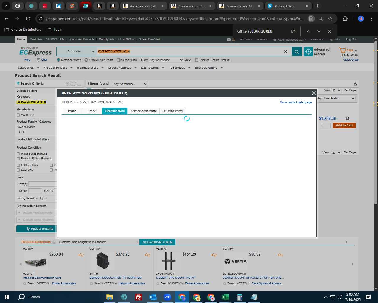Add RDU101 to cart icon
Image resolution: width=378 pixels, height=303 pixels.
tap(81, 255)
